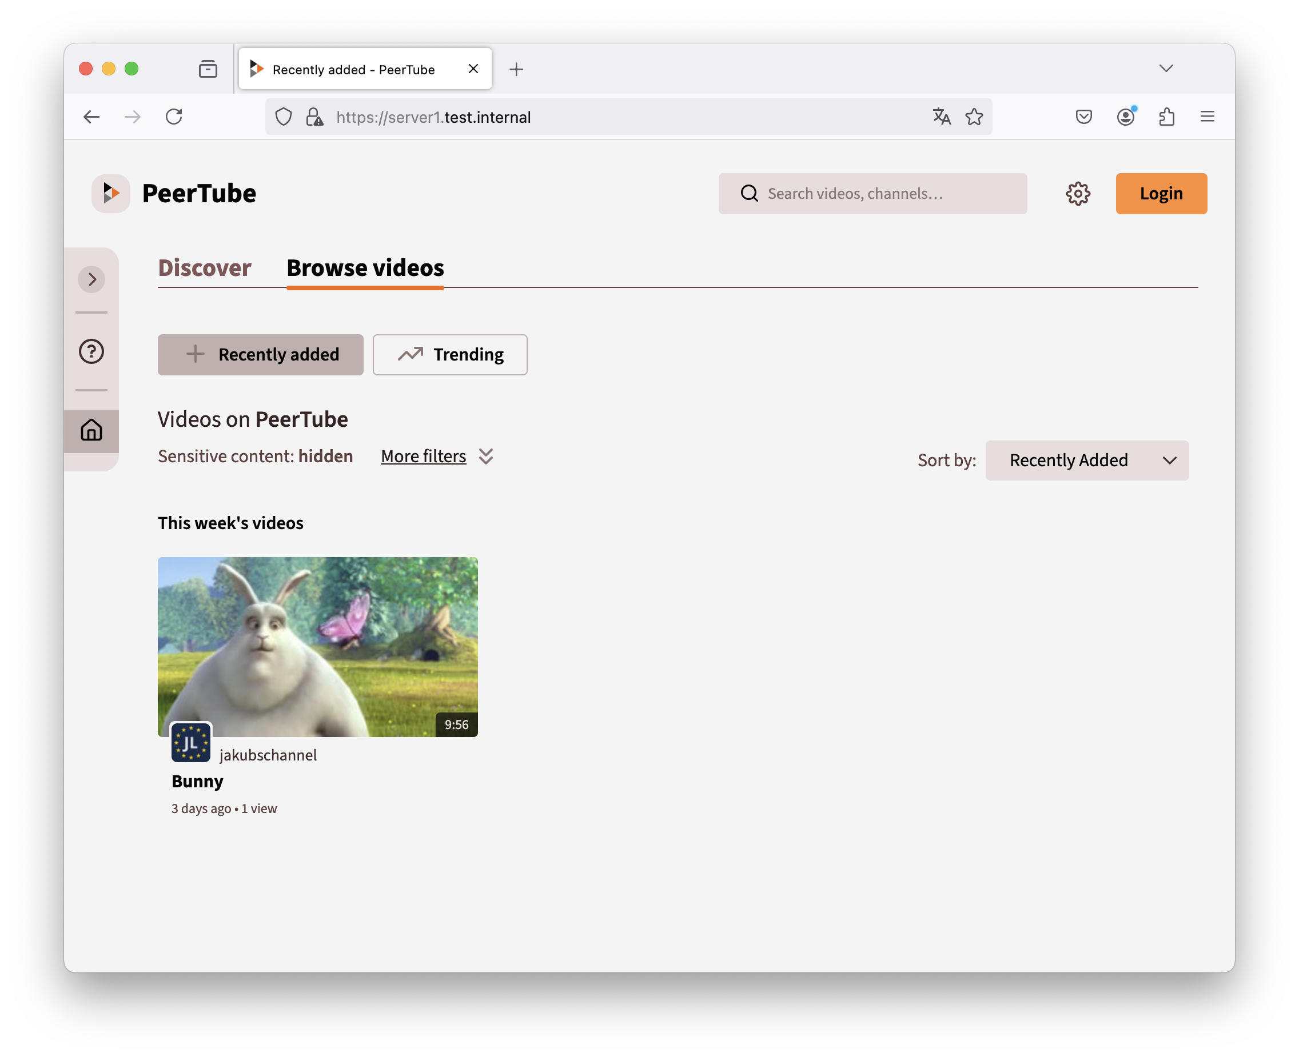Click the orange Login button
1299x1057 pixels.
click(x=1161, y=194)
